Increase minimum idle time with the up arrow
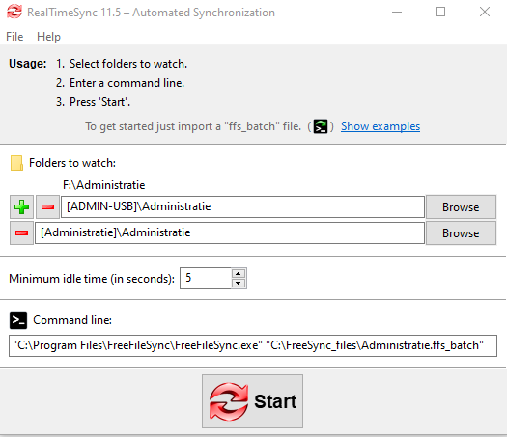 239,274
